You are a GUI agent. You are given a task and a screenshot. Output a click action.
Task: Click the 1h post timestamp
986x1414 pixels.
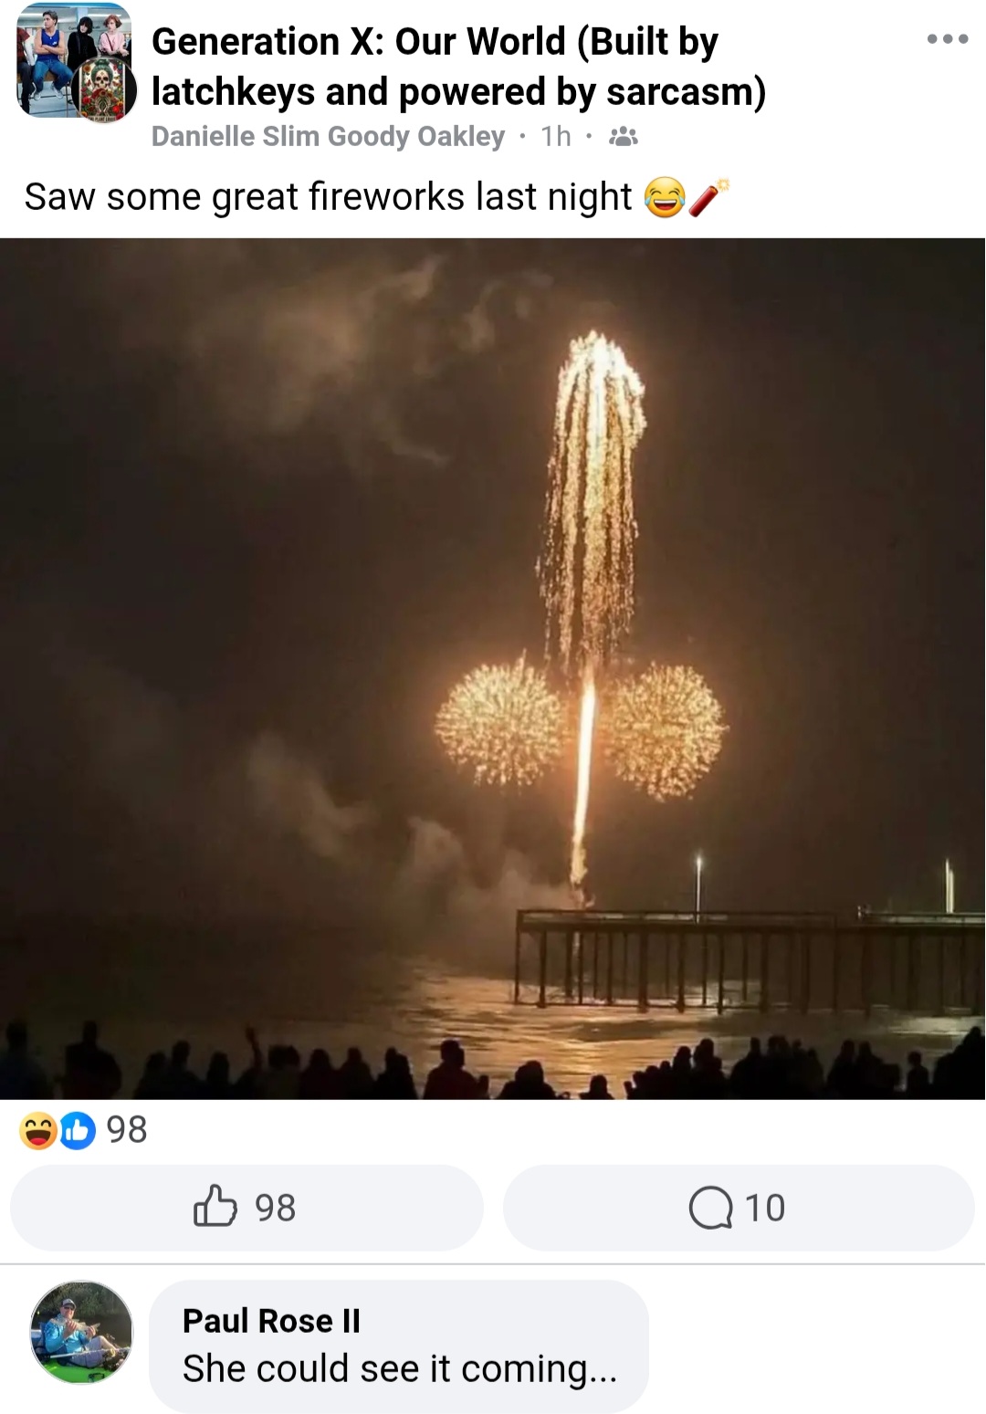(555, 136)
